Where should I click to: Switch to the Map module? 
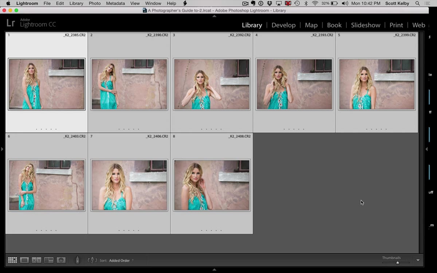click(311, 25)
